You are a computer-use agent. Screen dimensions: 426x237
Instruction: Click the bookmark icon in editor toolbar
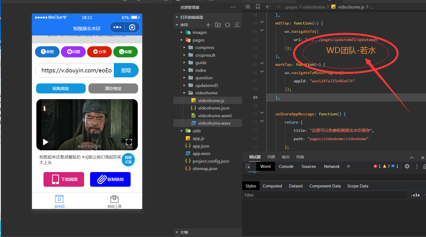[x=258, y=7]
